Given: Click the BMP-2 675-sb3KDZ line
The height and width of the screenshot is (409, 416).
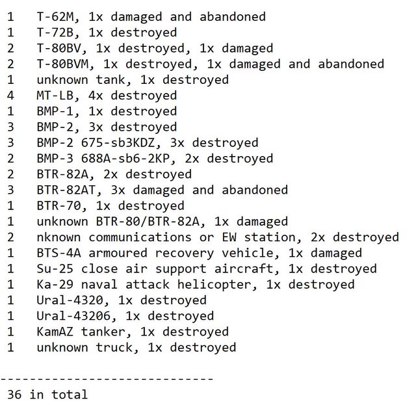Looking at the screenshot, I should [148, 142].
